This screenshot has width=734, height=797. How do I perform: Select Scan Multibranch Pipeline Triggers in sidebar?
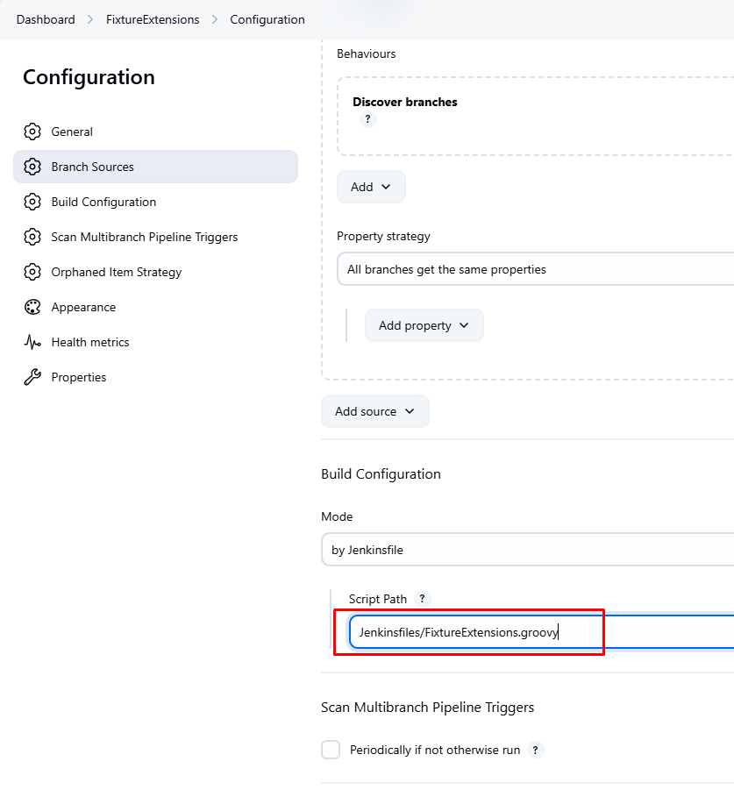tap(144, 237)
